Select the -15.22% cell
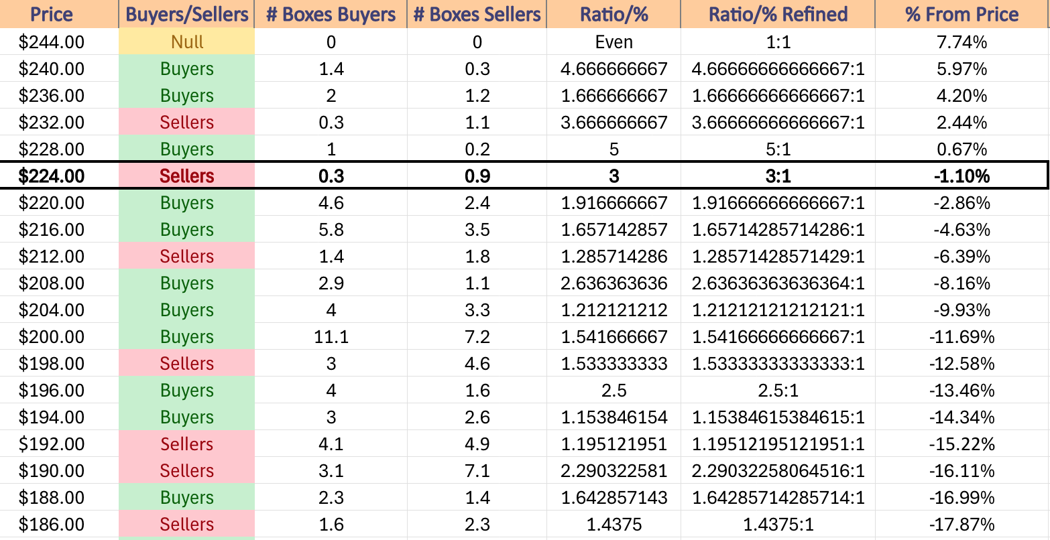This screenshot has width=1050, height=540. [962, 444]
